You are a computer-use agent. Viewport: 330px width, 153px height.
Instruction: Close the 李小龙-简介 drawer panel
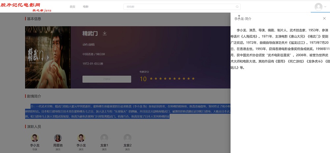point(324,19)
